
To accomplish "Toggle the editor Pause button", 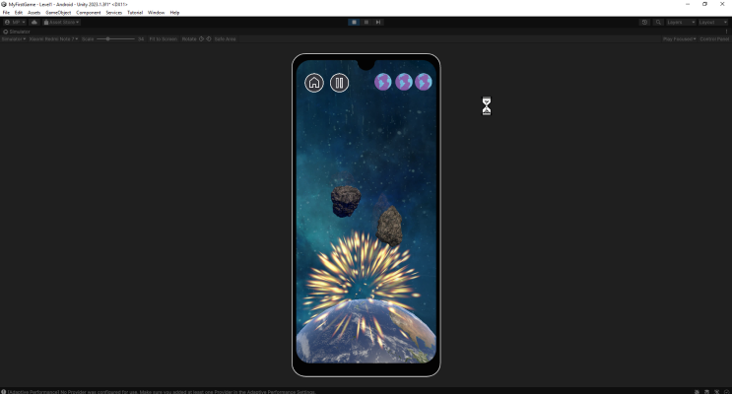I will click(366, 22).
